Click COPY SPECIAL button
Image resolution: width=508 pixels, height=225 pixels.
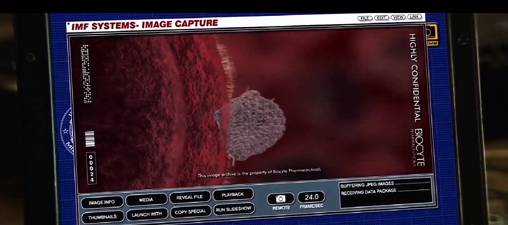pyautogui.click(x=191, y=212)
